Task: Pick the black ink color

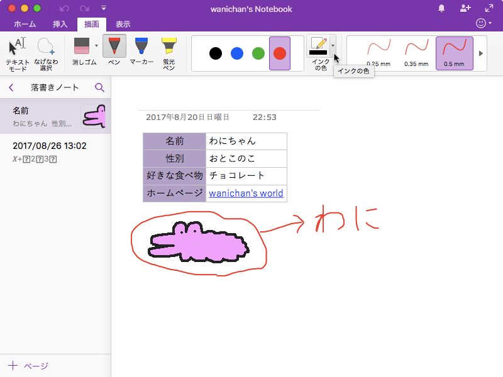Action: tap(216, 53)
